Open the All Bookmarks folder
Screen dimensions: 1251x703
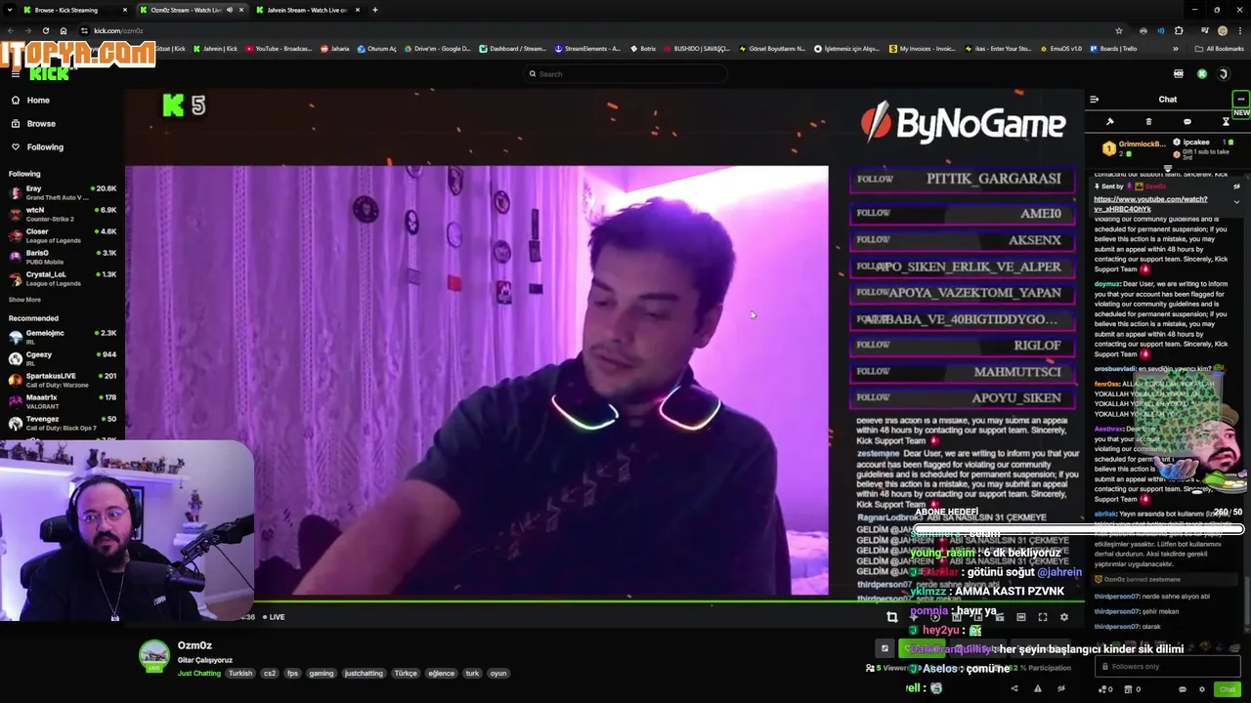tap(1220, 48)
